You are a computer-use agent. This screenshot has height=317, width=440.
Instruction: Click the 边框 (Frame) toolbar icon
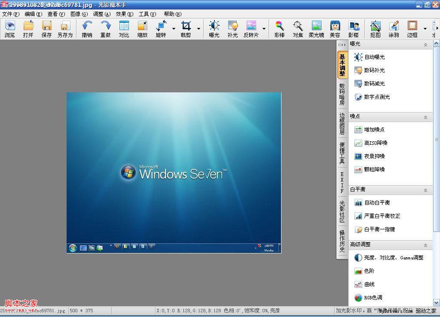click(412, 29)
